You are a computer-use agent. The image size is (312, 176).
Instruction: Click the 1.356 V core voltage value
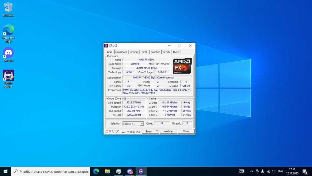coord(162,72)
